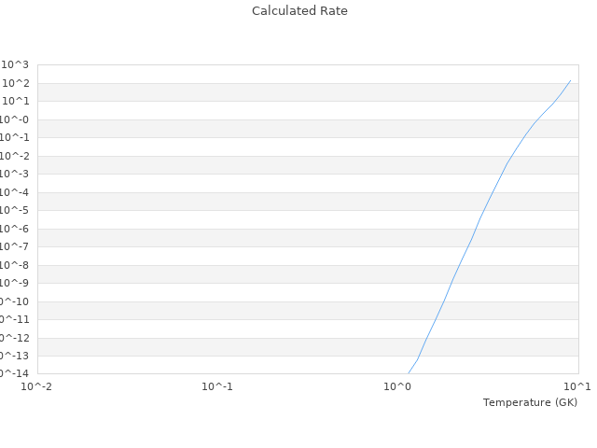Image resolution: width=597 pixels, height=448 pixels.
Task: Click the 'Calculated Rate' chart title
Action: point(299,11)
